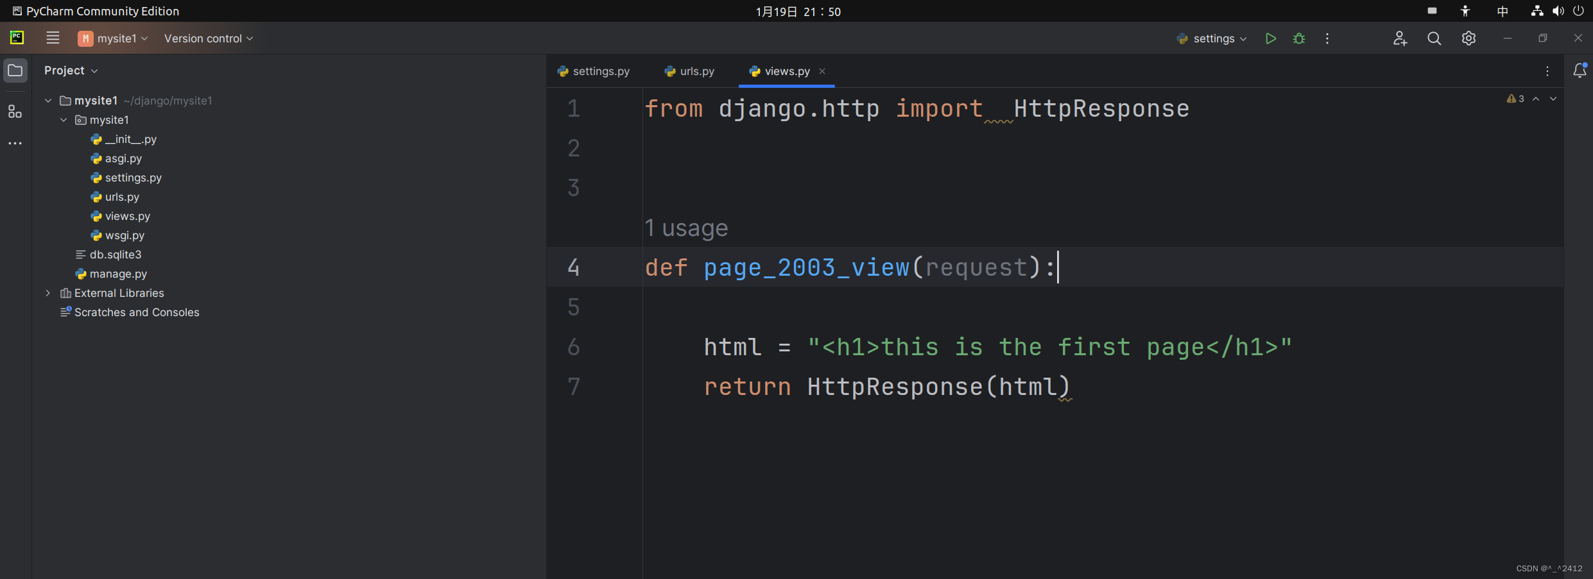Viewport: 1593px width, 579px height.
Task: Click the HttpResponse import name
Action: pyautogui.click(x=1101, y=108)
